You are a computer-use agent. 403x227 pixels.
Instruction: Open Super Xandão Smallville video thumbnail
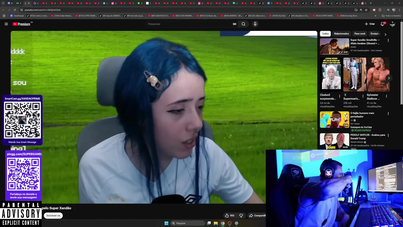click(x=334, y=46)
